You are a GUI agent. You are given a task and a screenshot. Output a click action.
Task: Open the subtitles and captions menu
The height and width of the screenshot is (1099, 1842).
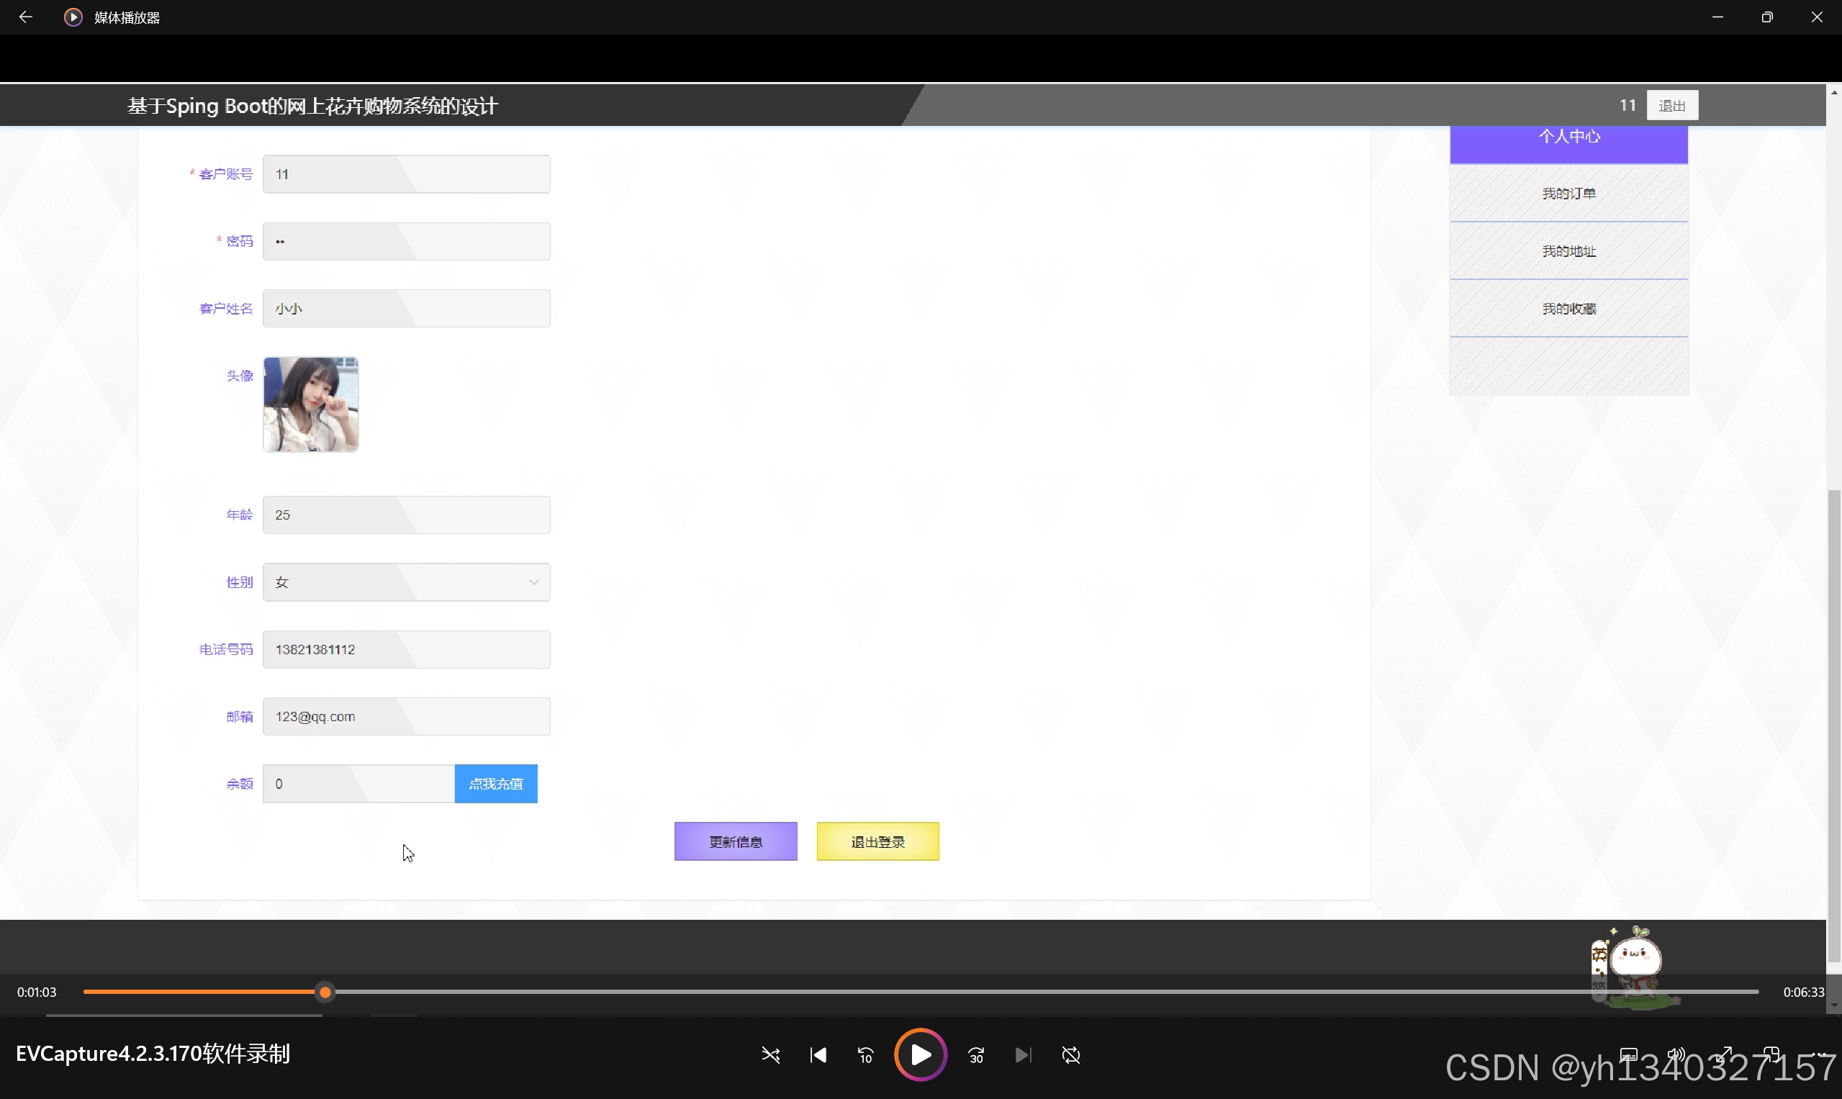pos(1629,1054)
